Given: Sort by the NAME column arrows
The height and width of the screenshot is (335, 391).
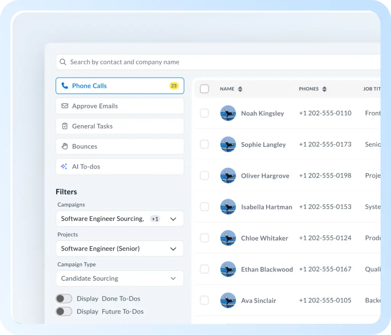Looking at the screenshot, I should (x=240, y=89).
